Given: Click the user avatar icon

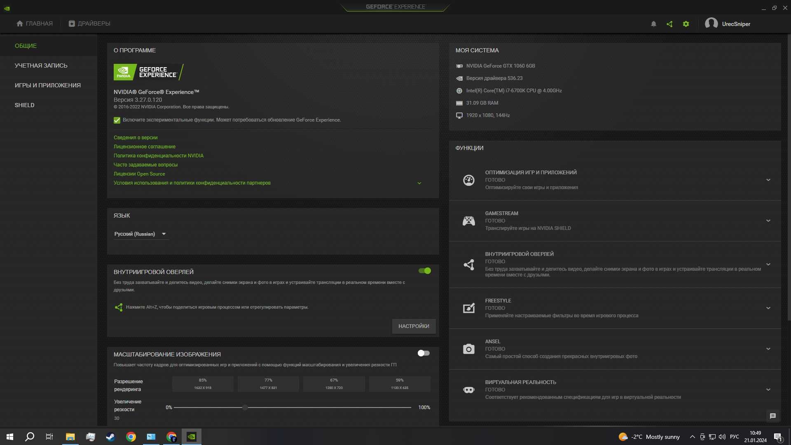Looking at the screenshot, I should click(711, 23).
